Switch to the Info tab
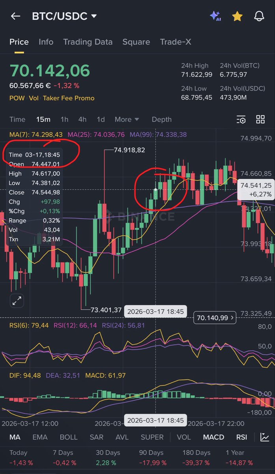 (x=46, y=42)
